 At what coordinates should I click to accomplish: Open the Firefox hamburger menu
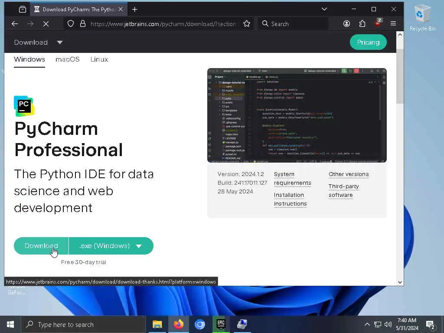[393, 23]
